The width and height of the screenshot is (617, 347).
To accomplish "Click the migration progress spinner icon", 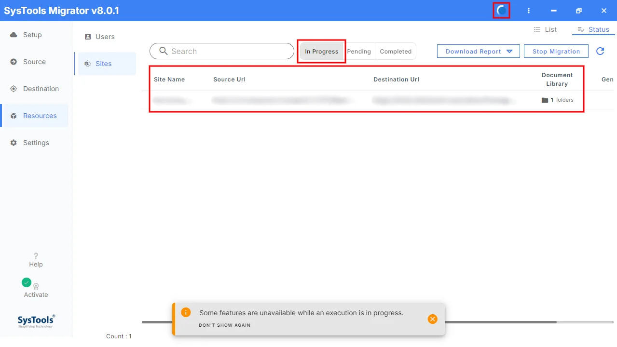I will pyautogui.click(x=502, y=10).
